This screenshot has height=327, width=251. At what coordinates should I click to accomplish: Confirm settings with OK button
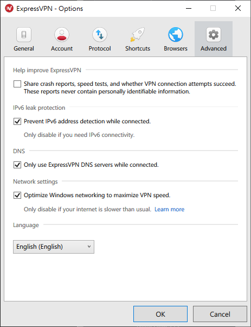pyautogui.click(x=160, y=314)
